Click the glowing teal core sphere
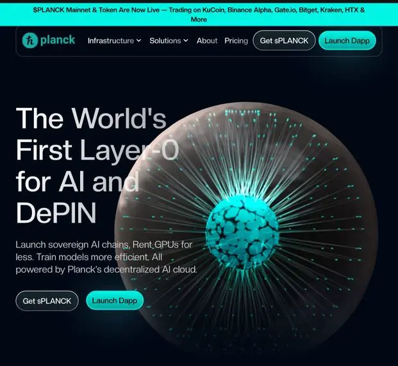 tap(242, 231)
